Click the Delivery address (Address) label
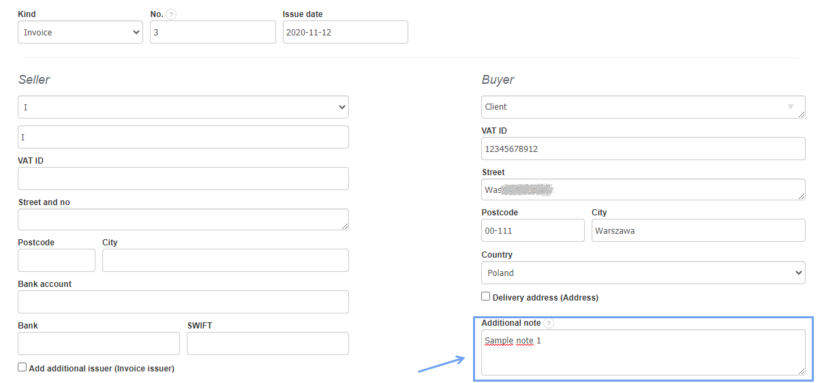Image resolution: width=822 pixels, height=383 pixels. click(x=545, y=298)
